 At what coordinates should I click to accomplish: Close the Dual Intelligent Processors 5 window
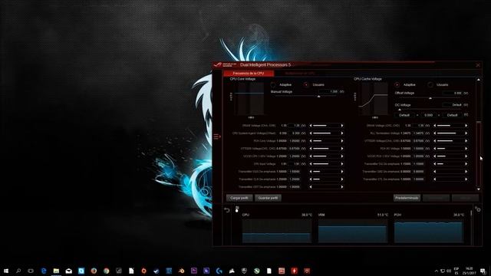(x=478, y=65)
